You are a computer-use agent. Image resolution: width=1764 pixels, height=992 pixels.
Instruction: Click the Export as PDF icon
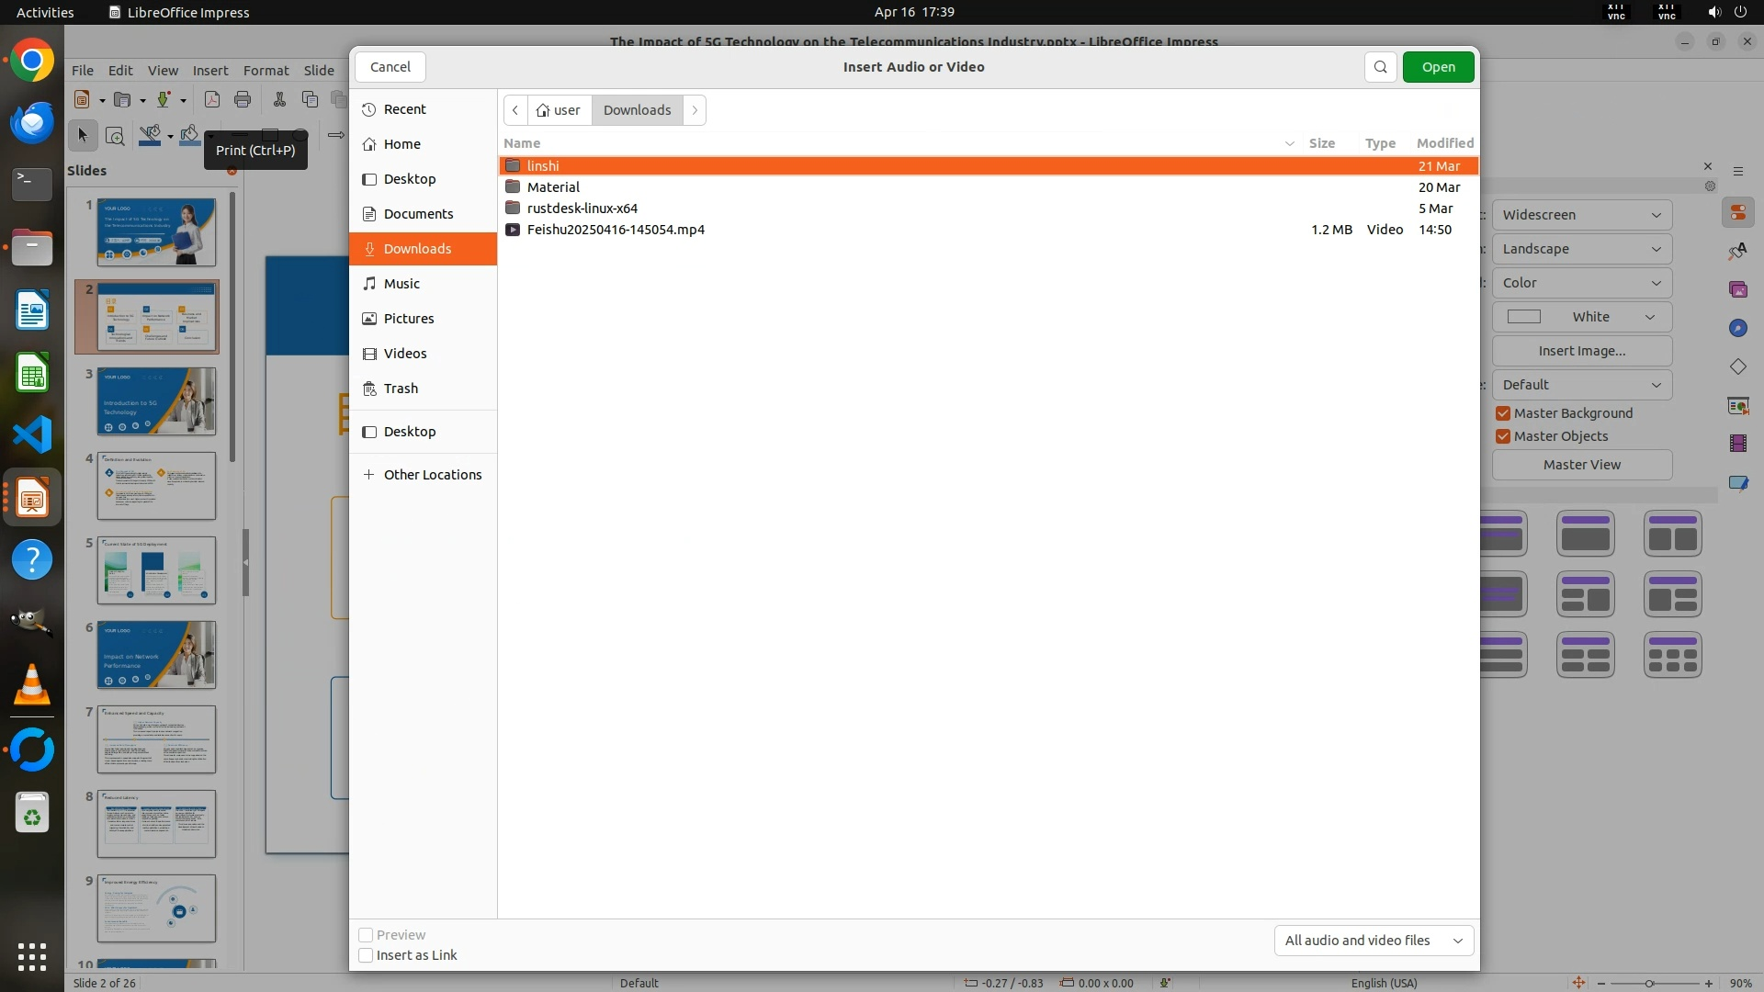tap(212, 100)
